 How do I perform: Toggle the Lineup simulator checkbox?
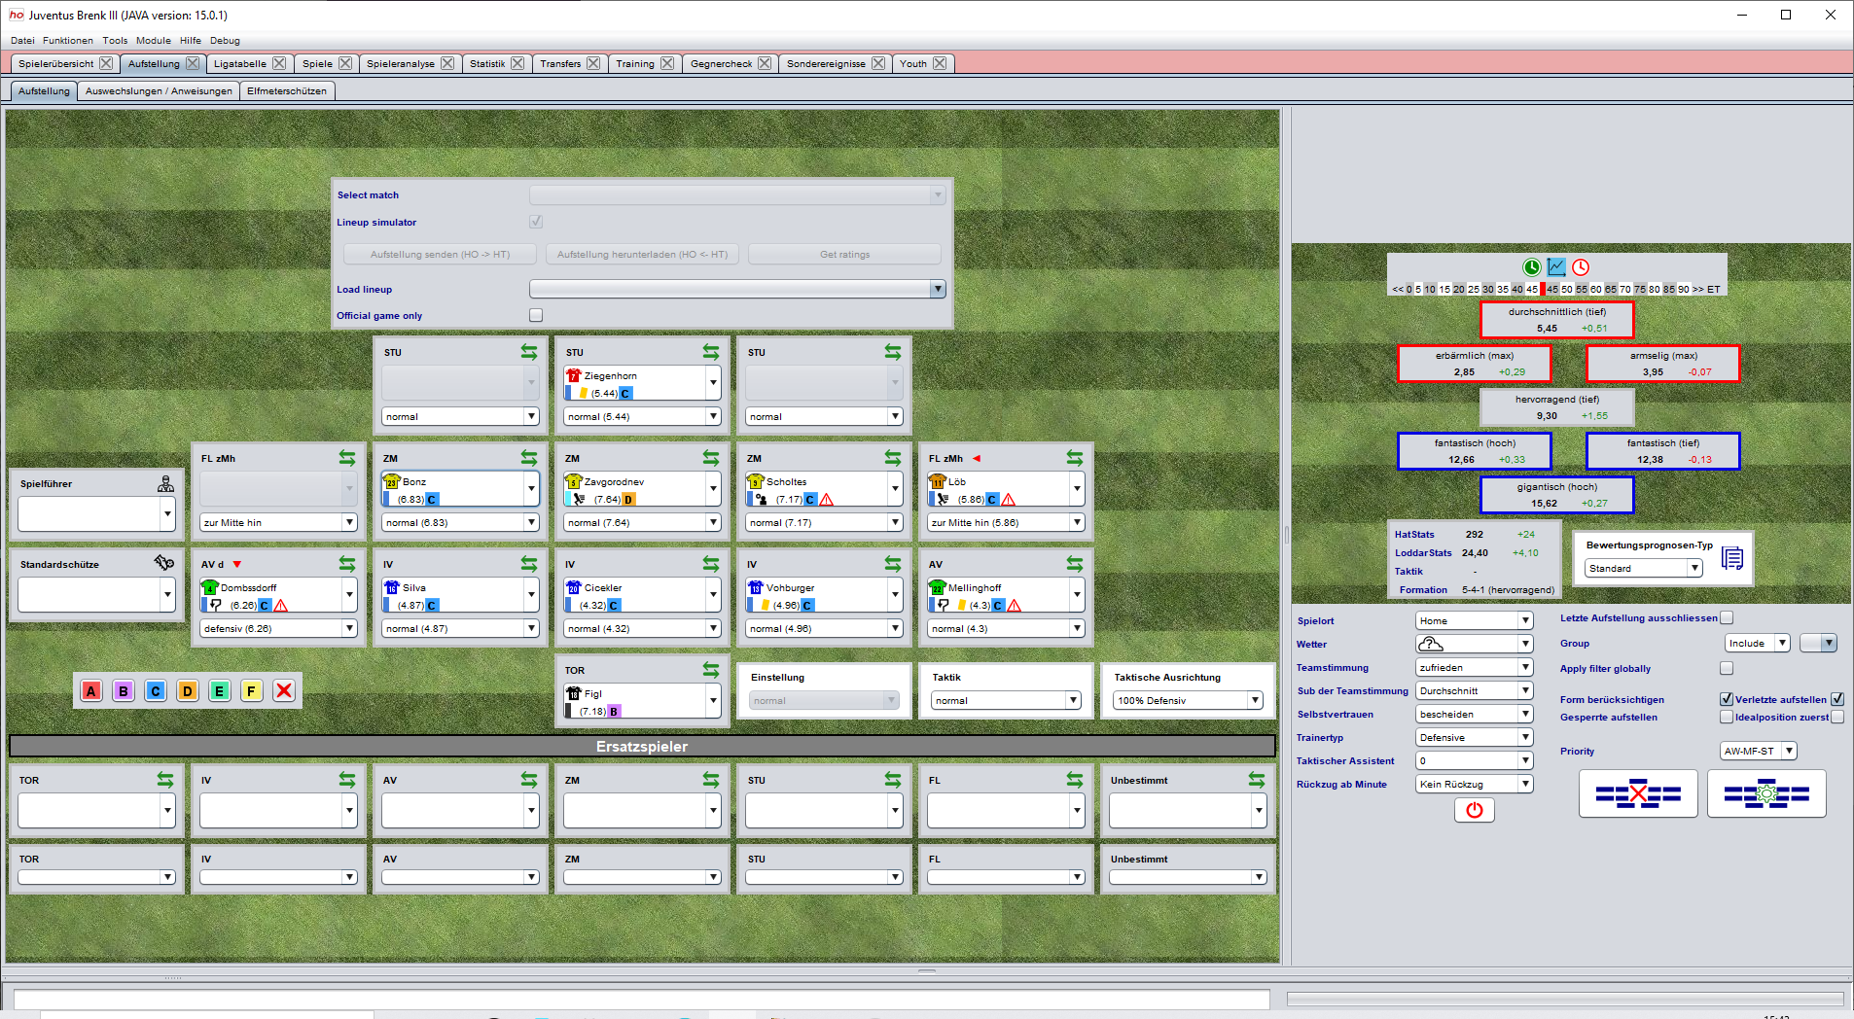click(536, 222)
